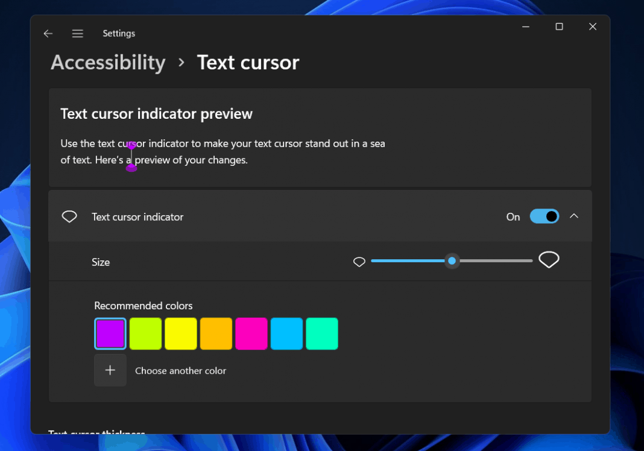This screenshot has height=451, width=644.
Task: Click the Size slider thumb
Action: pos(452,260)
